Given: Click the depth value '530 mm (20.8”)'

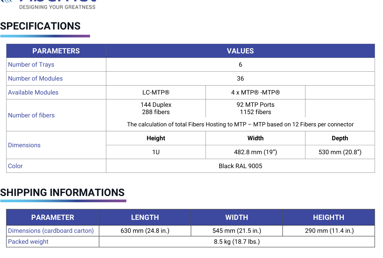Looking at the screenshot, I should [x=340, y=152].
